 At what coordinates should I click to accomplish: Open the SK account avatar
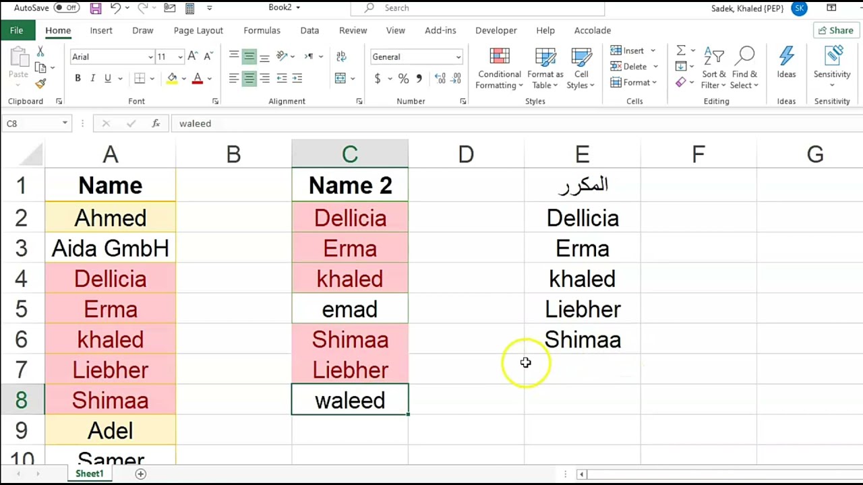tap(800, 8)
